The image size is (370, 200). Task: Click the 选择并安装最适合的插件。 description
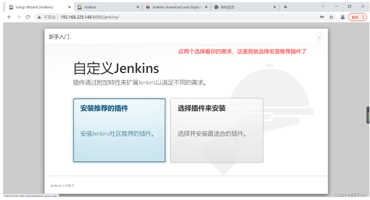212,134
